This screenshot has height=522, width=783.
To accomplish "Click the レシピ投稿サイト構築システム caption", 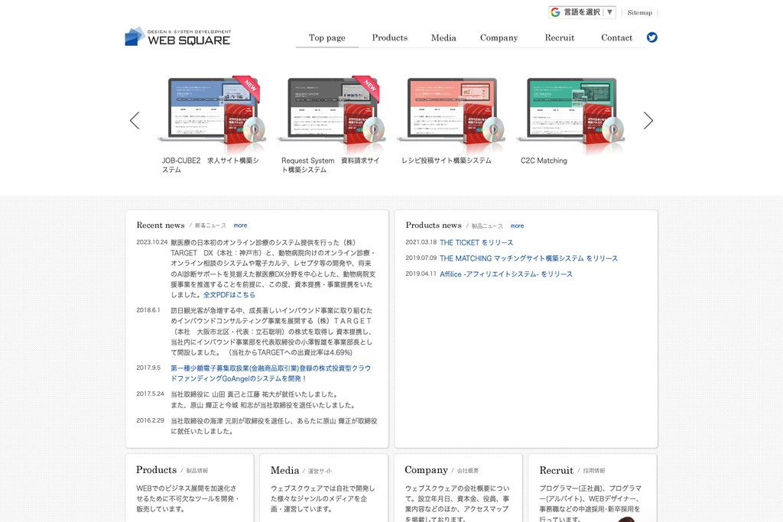I will (447, 160).
